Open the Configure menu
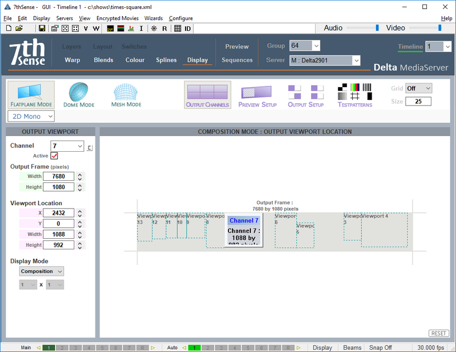 pyautogui.click(x=180, y=18)
